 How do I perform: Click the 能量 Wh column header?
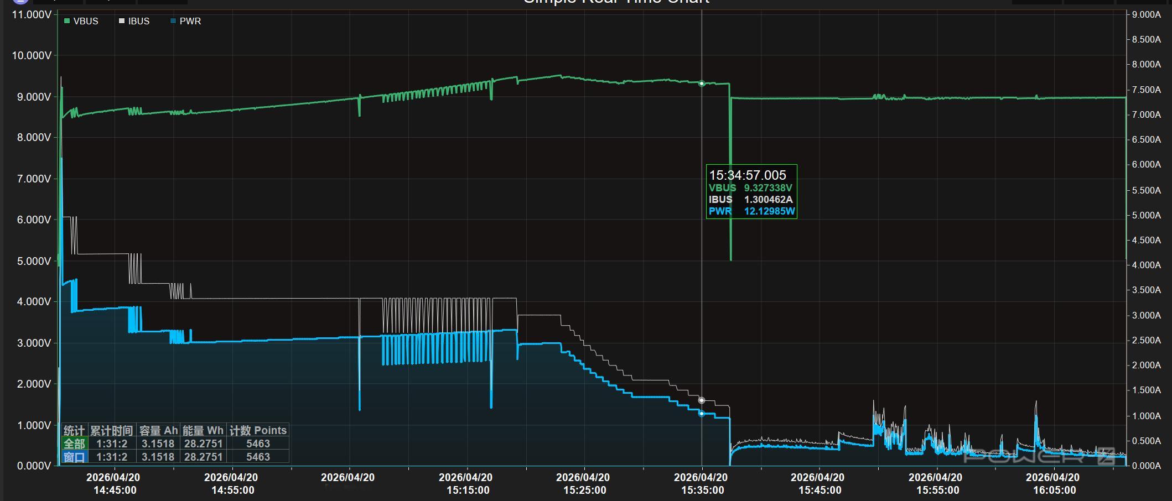coord(203,430)
